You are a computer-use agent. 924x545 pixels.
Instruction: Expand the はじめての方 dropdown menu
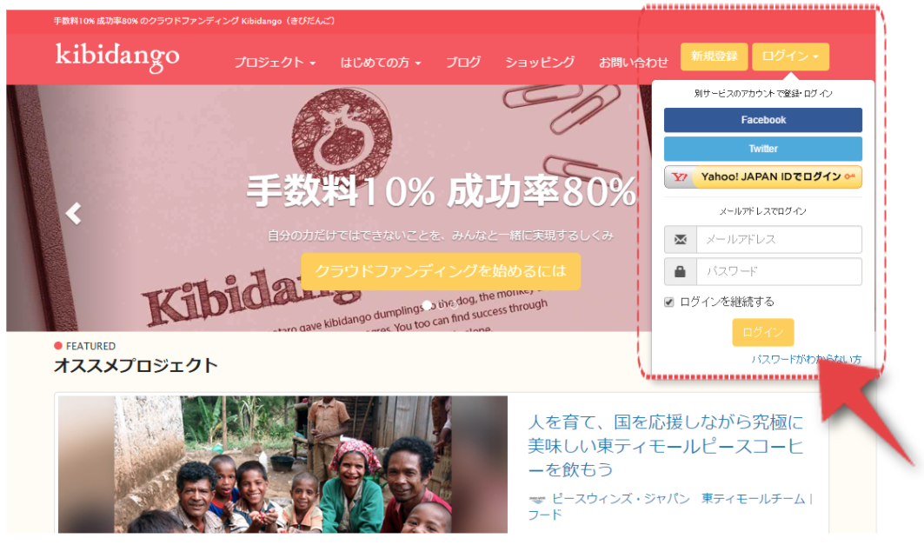pos(381,62)
